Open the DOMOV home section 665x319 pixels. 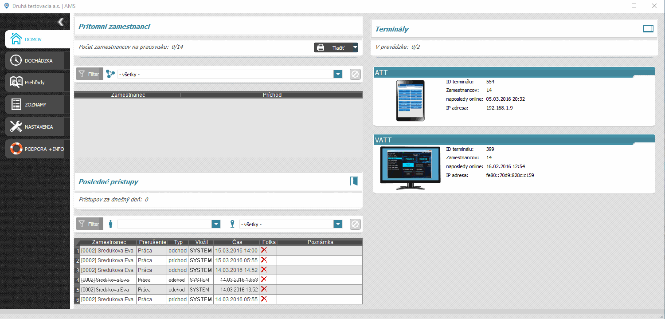(x=38, y=39)
